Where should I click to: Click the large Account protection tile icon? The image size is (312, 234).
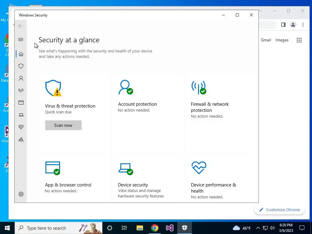tap(126, 87)
